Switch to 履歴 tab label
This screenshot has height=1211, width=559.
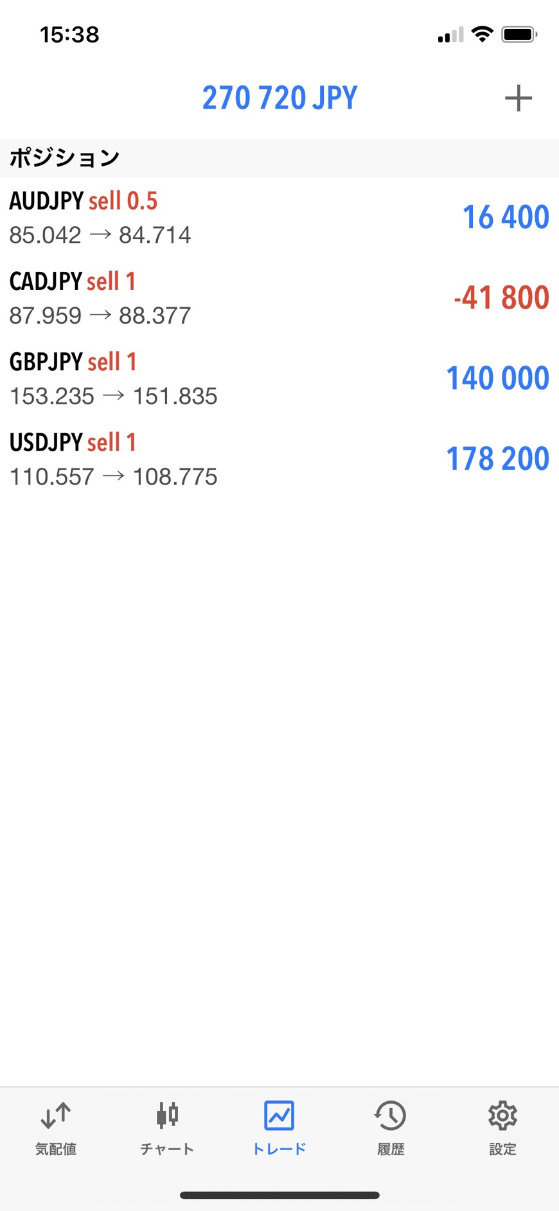(x=391, y=1149)
